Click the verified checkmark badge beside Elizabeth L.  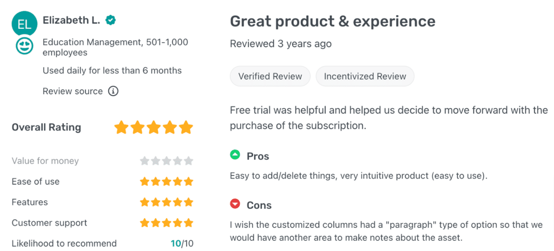click(x=111, y=21)
